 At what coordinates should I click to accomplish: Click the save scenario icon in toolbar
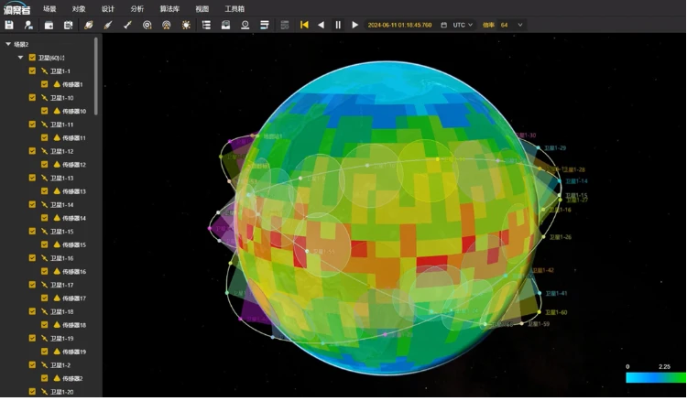click(x=9, y=25)
